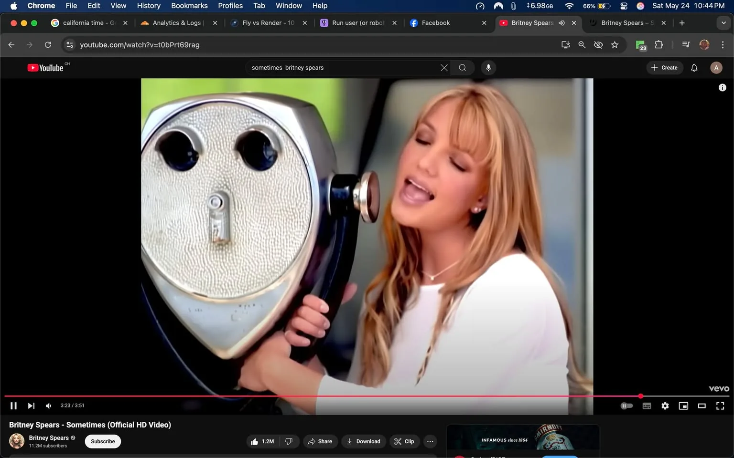Enter fullscreen mode
734x458 pixels.
point(720,406)
